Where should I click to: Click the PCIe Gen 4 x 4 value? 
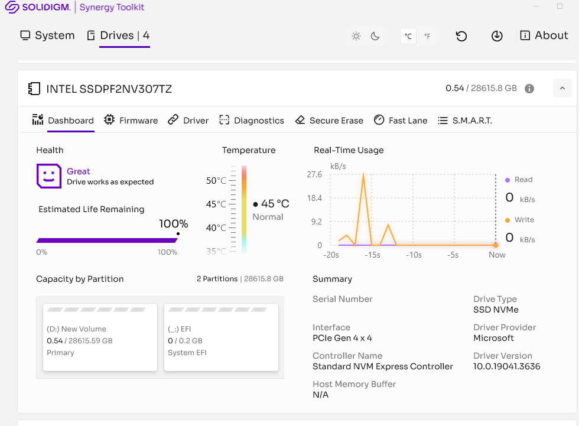[x=342, y=338]
